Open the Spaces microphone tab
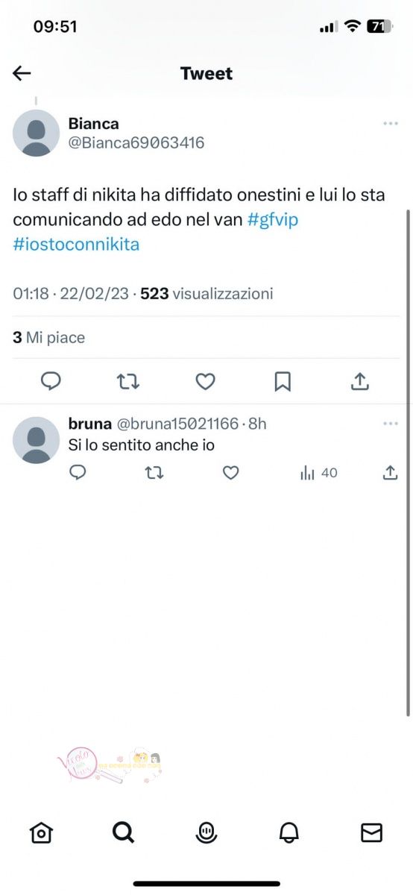The height and width of the screenshot is (895, 413). pyautogui.click(x=206, y=832)
